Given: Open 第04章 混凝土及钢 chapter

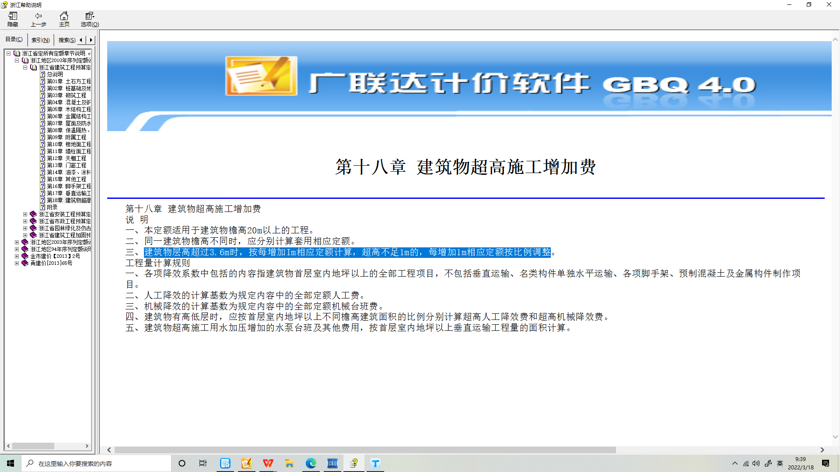Looking at the screenshot, I should tap(69, 102).
